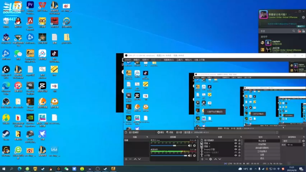Viewport: 306px width, 172px height.
Task: Open 帮助(H) menu in OBS
Action: (188, 60)
